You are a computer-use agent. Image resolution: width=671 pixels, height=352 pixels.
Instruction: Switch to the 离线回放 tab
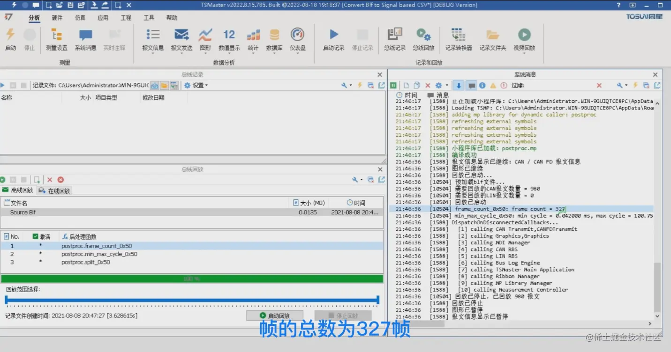(x=18, y=191)
